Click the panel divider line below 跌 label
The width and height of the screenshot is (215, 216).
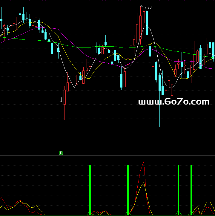point(107,155)
